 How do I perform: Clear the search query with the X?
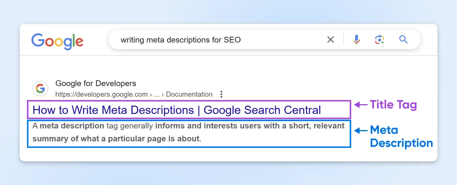coord(330,40)
